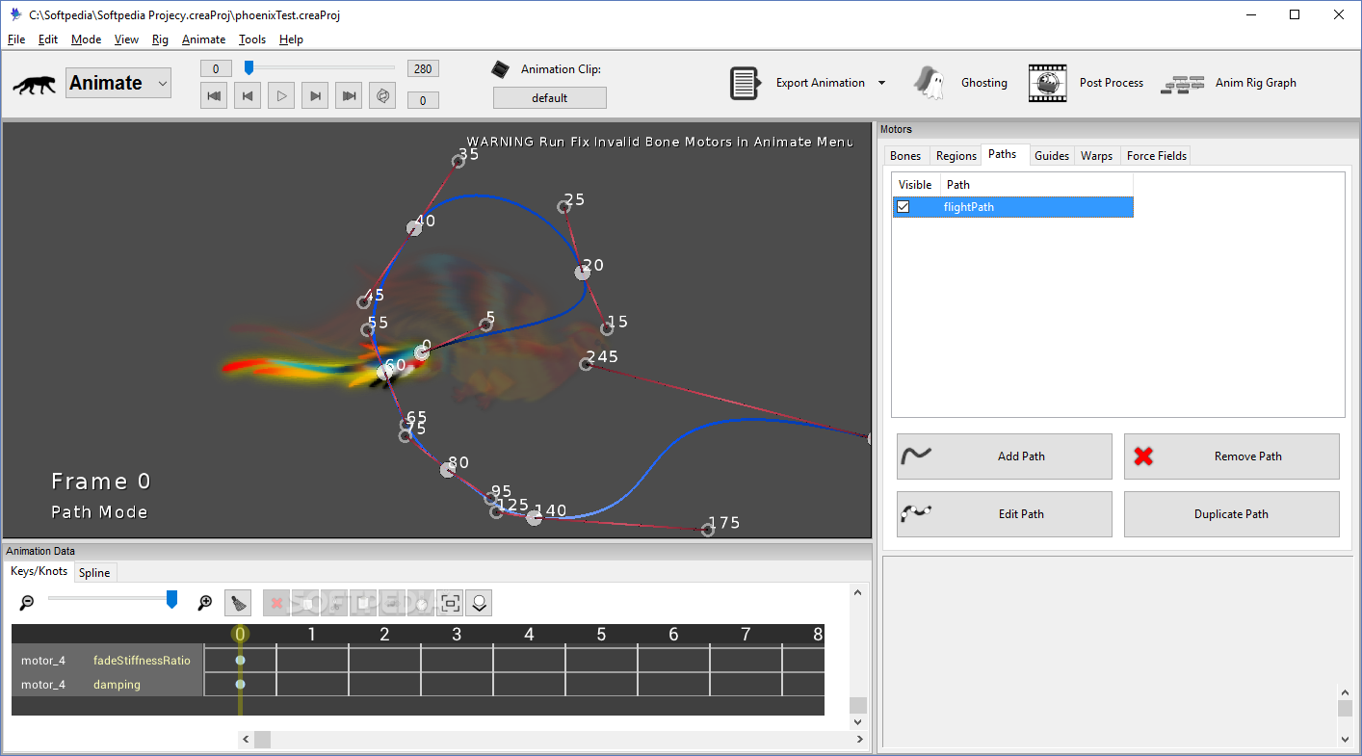
Task: Open the Animate menu
Action: 203,39
